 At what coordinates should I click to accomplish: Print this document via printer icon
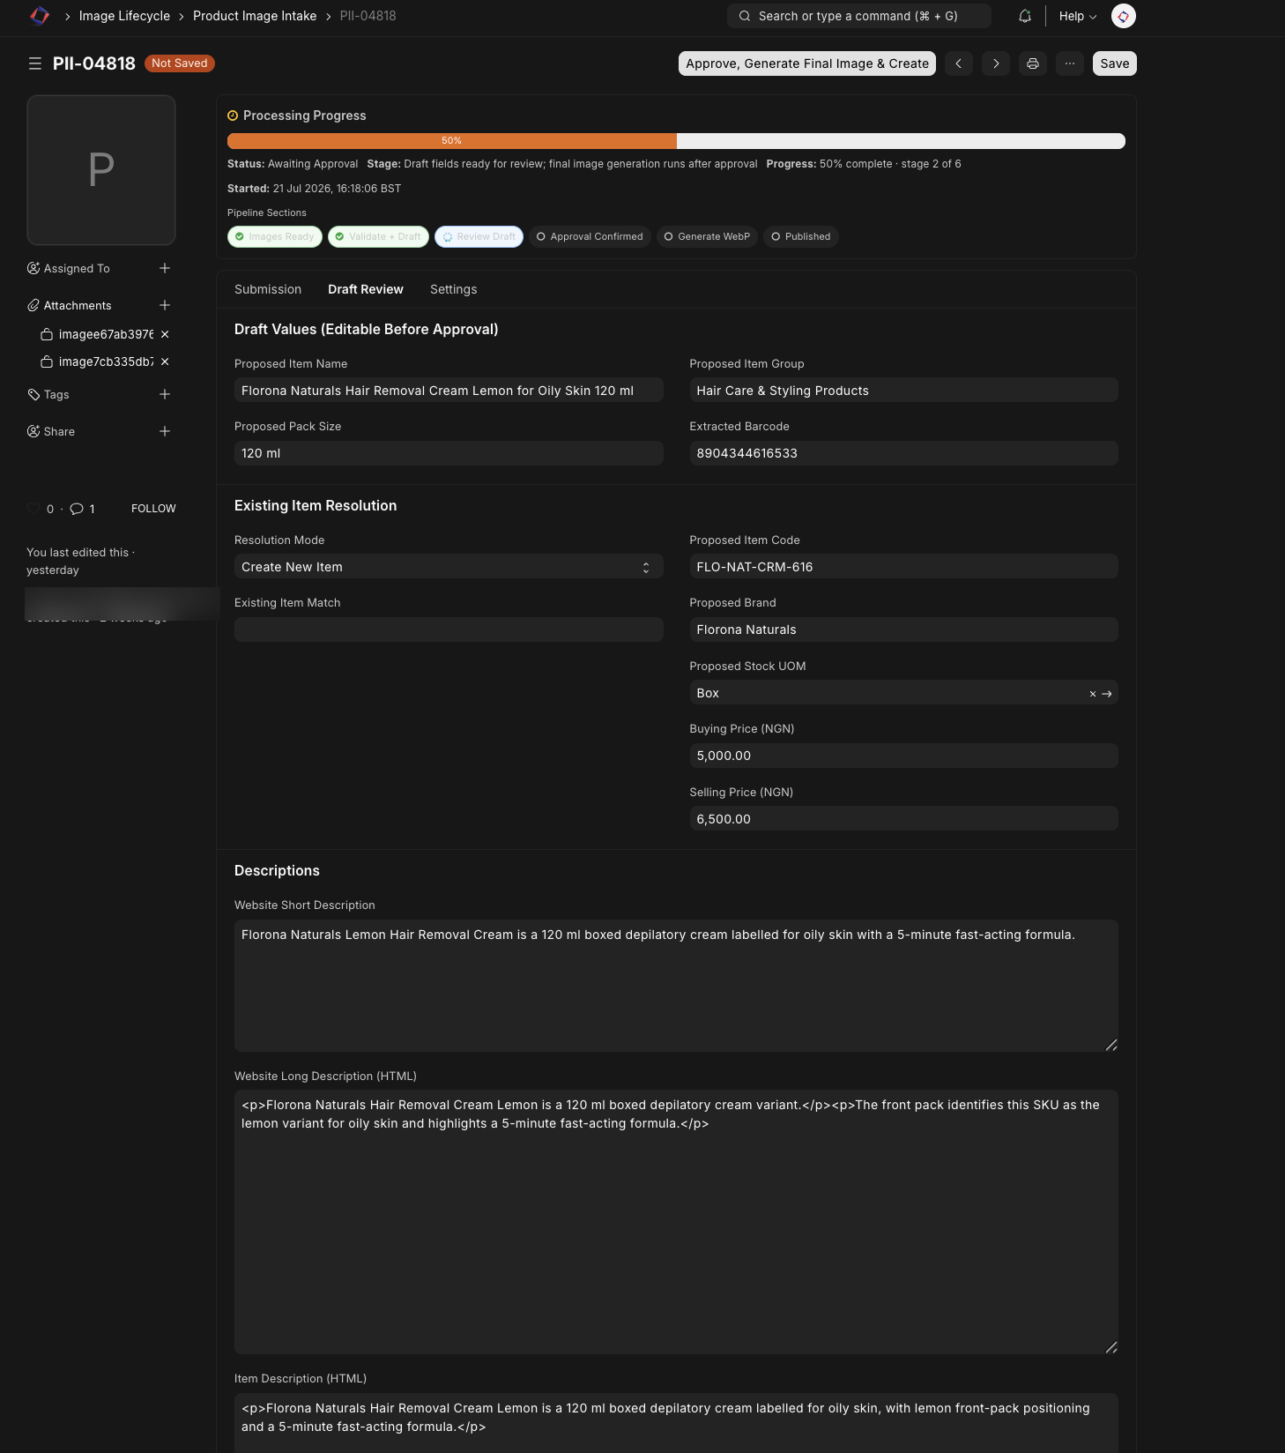(1033, 63)
